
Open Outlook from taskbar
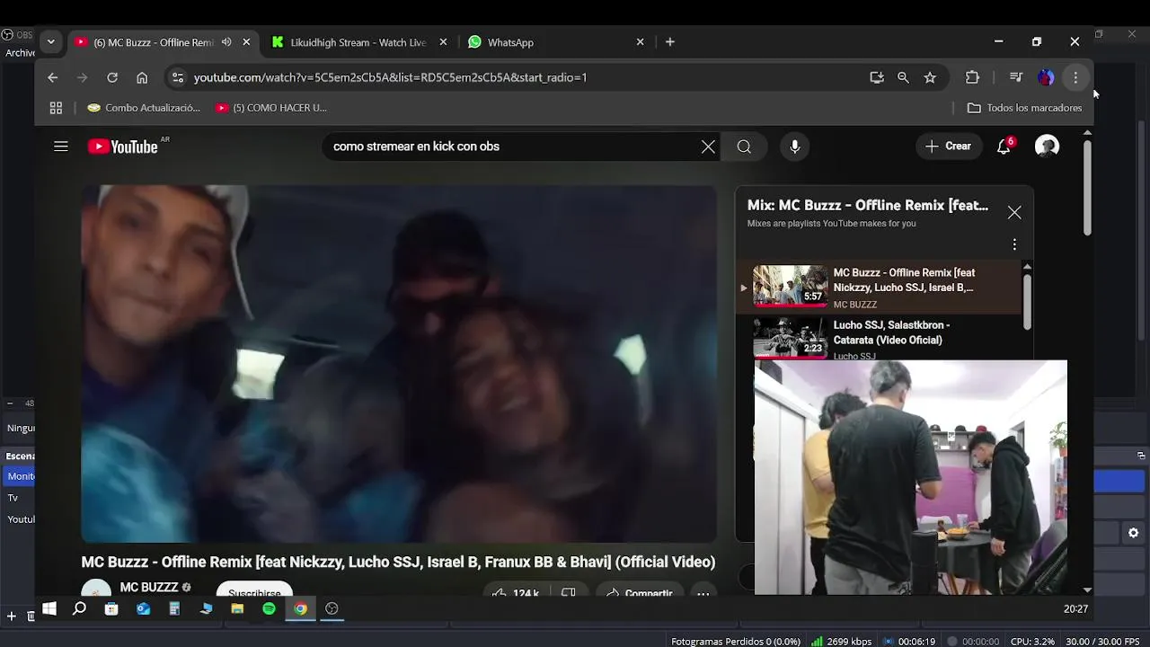(143, 608)
